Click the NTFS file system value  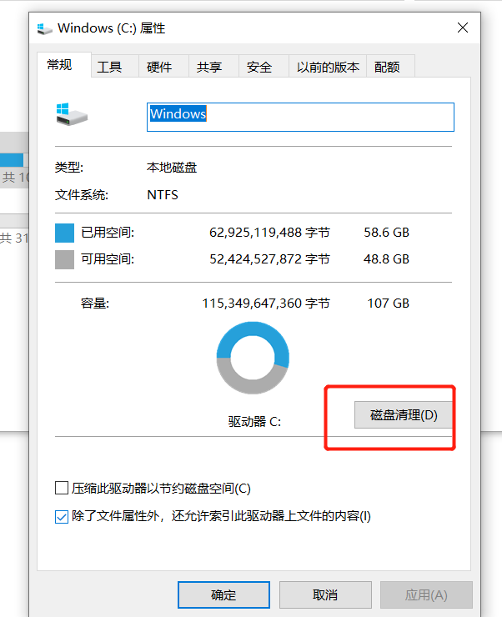(x=163, y=195)
